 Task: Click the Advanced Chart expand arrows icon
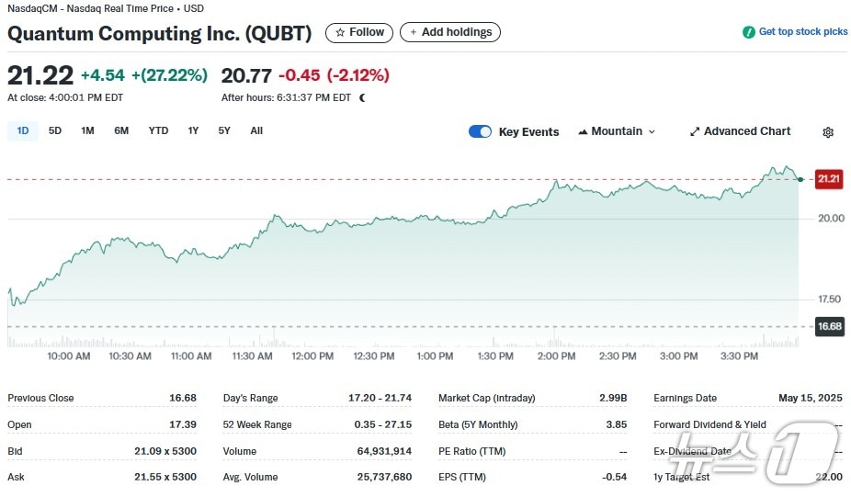[x=695, y=131]
